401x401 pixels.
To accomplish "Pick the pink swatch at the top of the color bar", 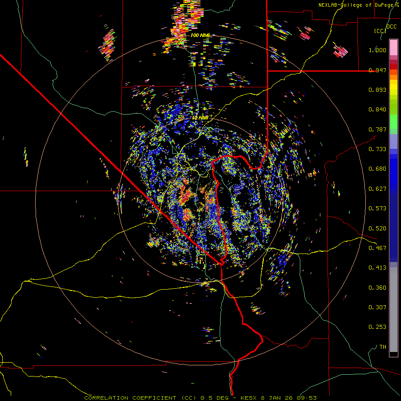I will pos(393,47).
